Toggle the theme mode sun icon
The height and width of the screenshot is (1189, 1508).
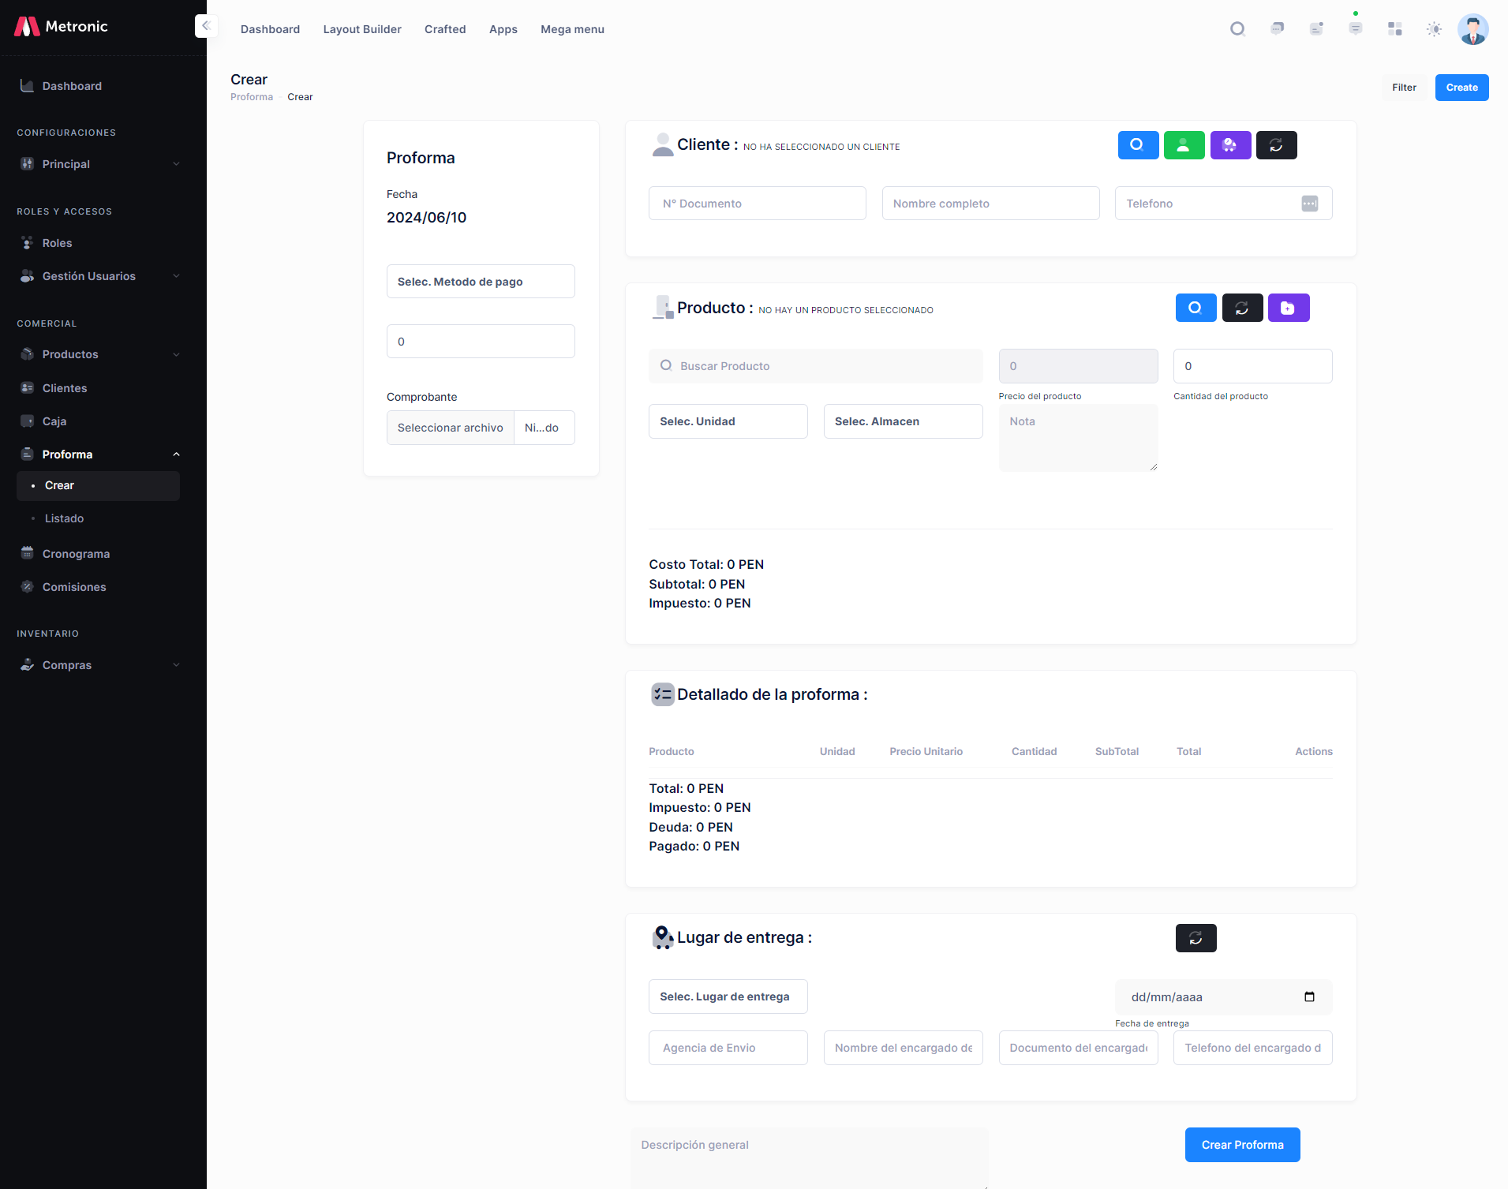tap(1433, 29)
